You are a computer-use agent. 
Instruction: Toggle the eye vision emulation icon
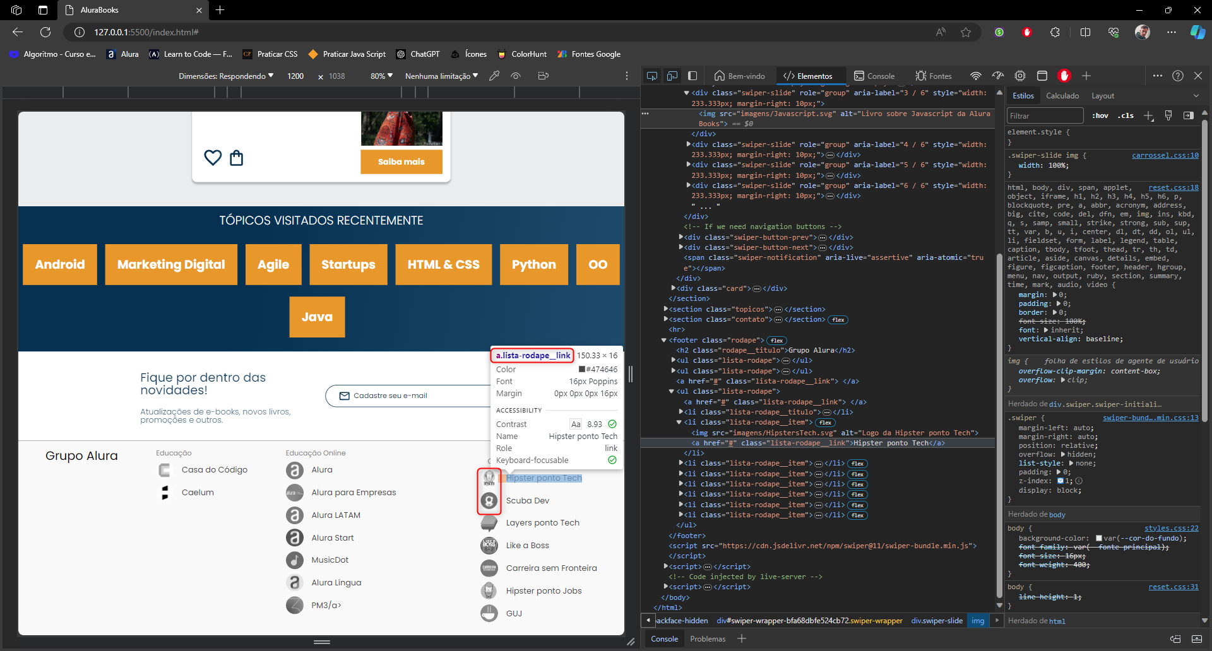point(516,76)
